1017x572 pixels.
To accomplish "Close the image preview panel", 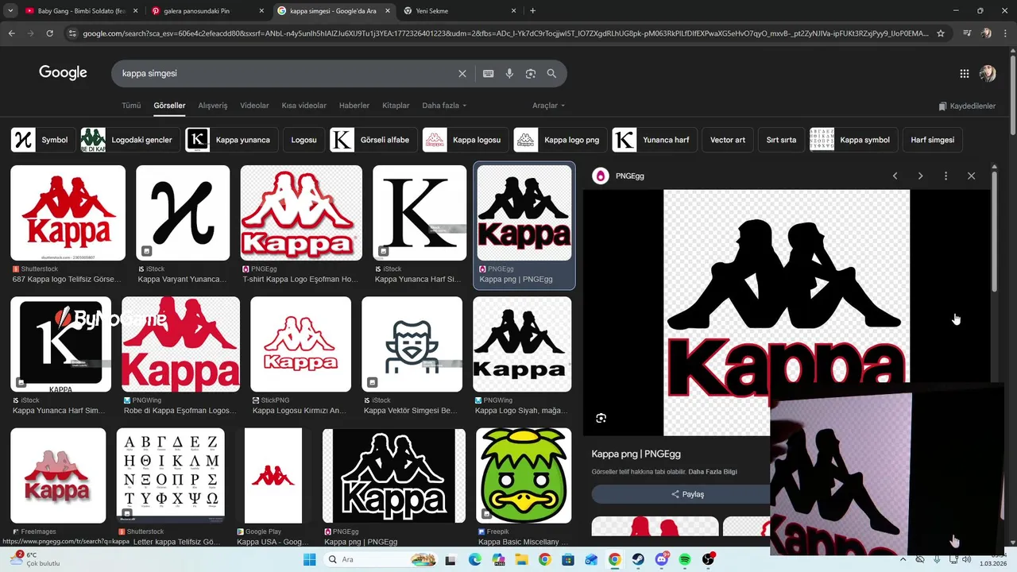I will (971, 176).
